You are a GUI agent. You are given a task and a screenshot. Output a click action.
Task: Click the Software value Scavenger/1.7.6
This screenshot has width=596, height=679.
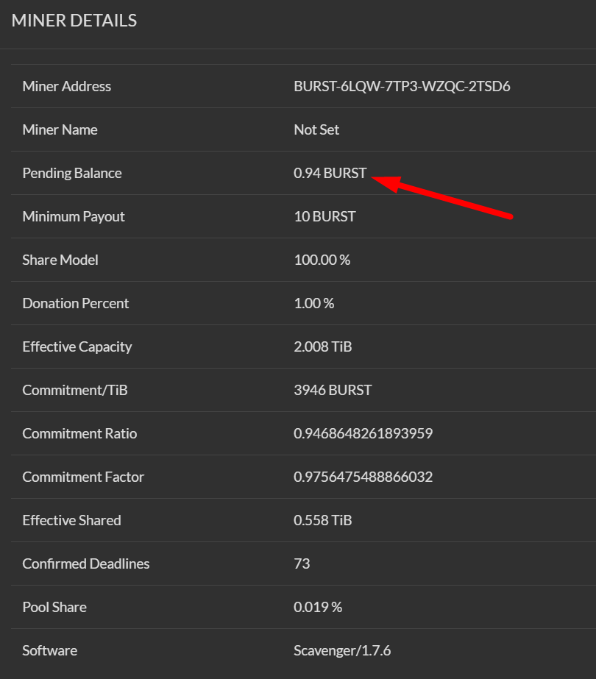(342, 650)
